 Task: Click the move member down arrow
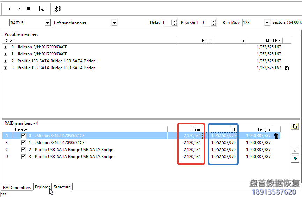pos(295,159)
